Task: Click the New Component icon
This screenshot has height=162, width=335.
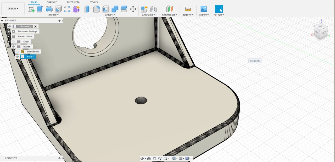Action: [144, 9]
